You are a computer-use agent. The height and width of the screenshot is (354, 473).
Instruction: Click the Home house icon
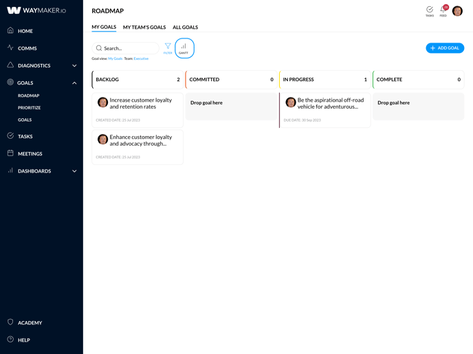[x=10, y=30]
